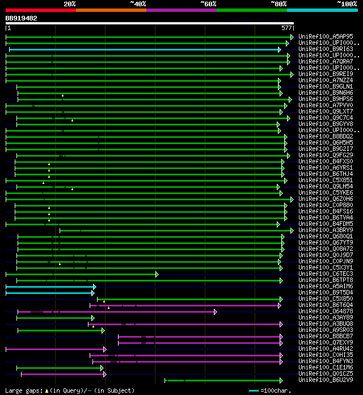Click the purple ~60% identity legend segment
Viewport: 363px width, 395px height.
click(x=181, y=10)
